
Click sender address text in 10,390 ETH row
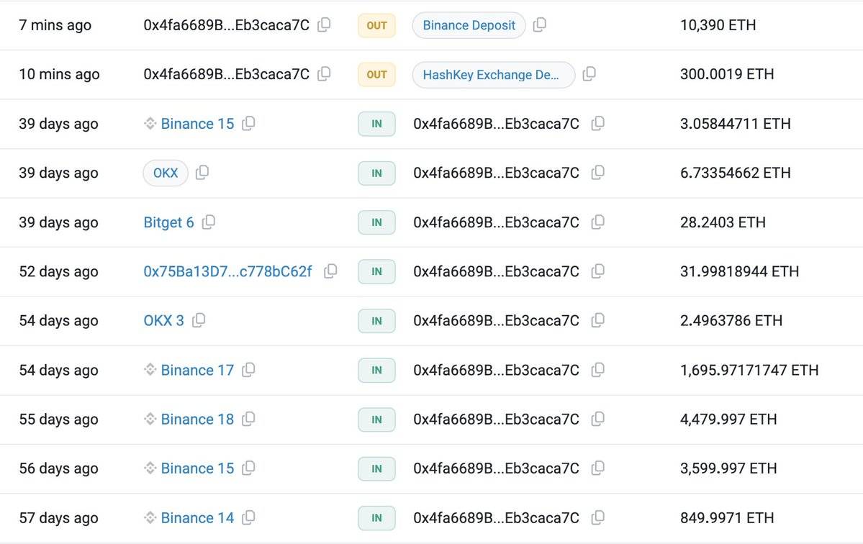click(226, 24)
